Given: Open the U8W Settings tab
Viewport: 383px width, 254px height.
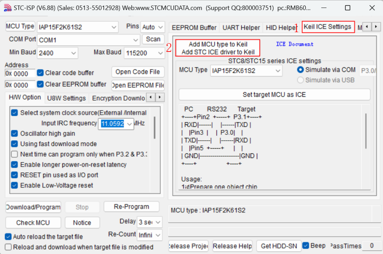Looking at the screenshot, I should (66, 98).
